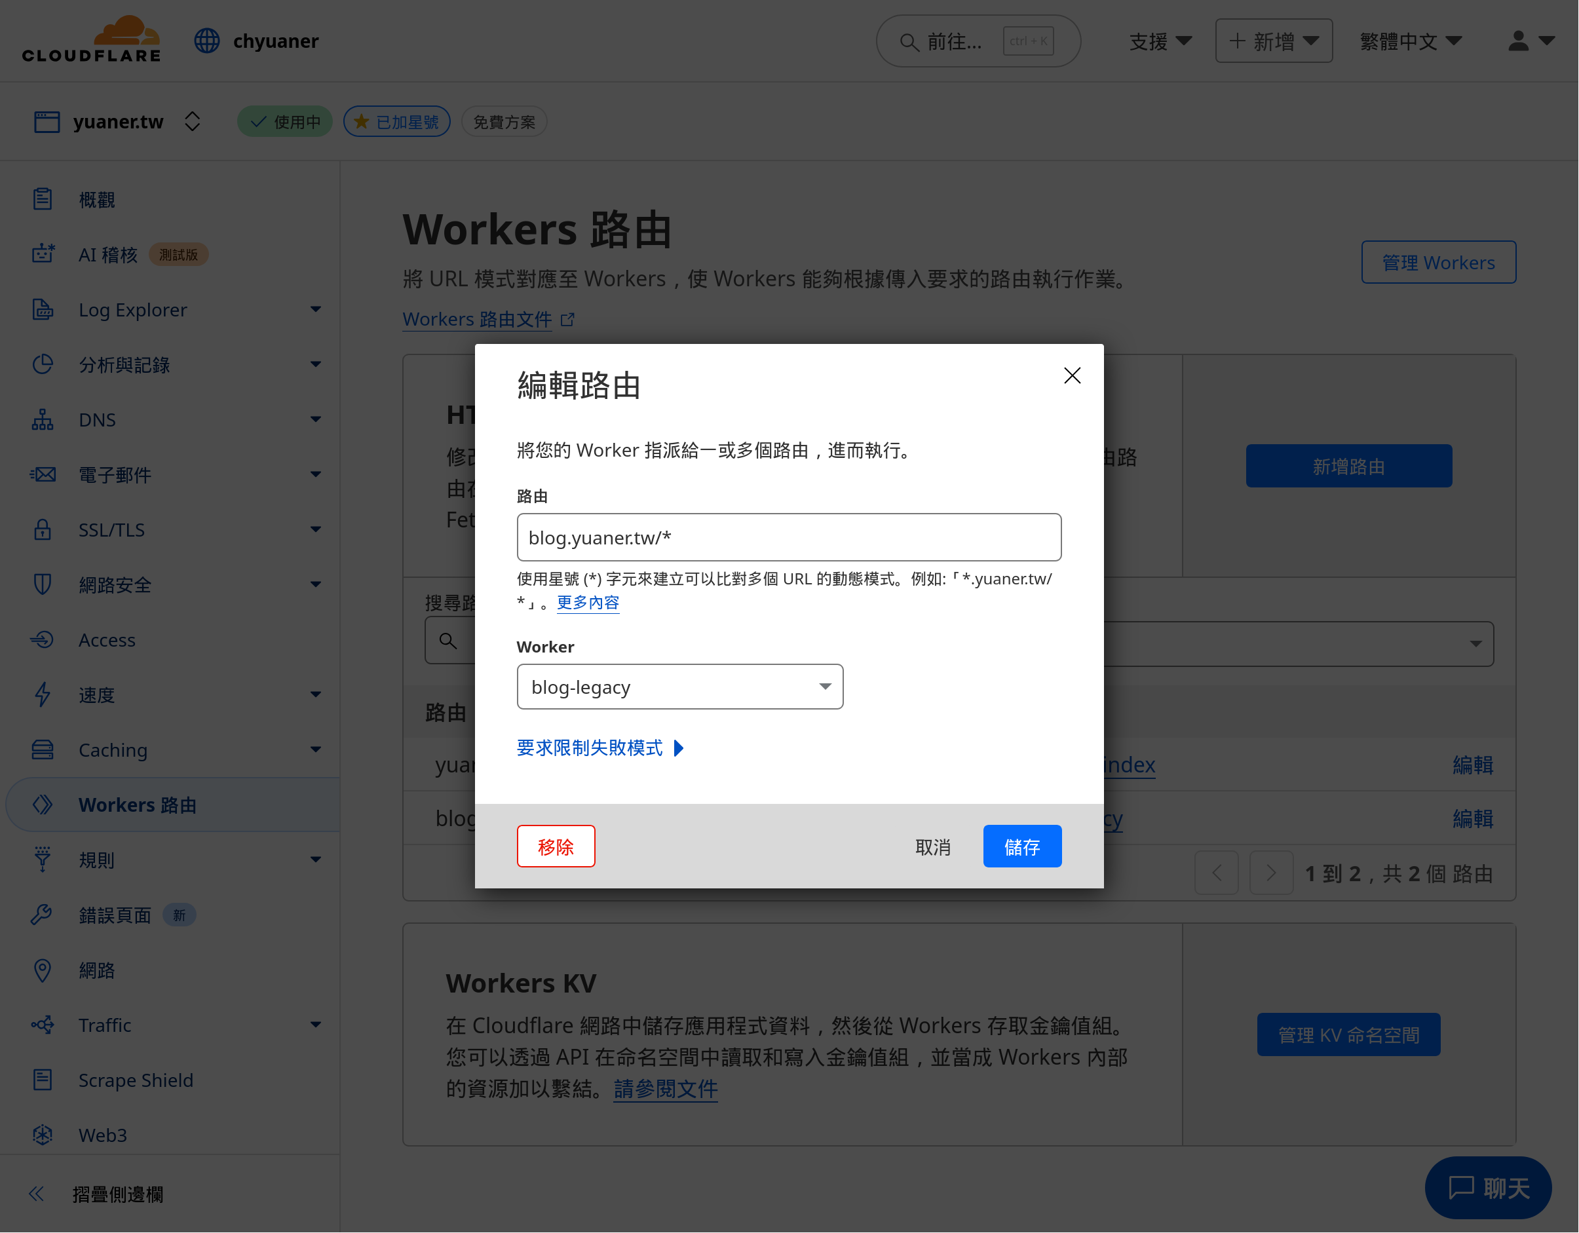This screenshot has height=1233, width=1579.
Task: Open the 更多內容 link in dialog
Action: [588, 602]
